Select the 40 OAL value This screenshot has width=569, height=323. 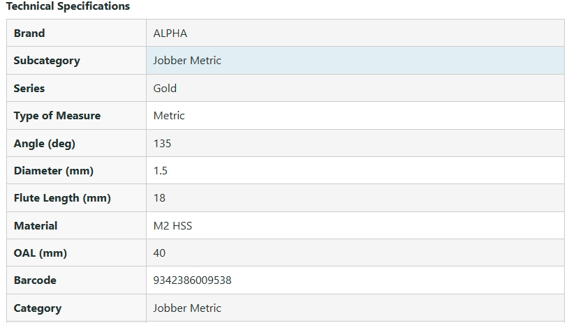pyautogui.click(x=159, y=253)
